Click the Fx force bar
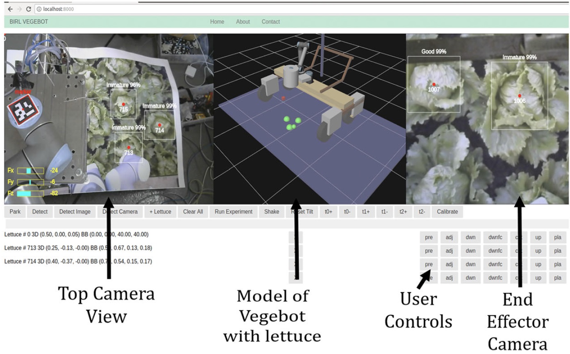The width and height of the screenshot is (570, 354). pyautogui.click(x=30, y=170)
